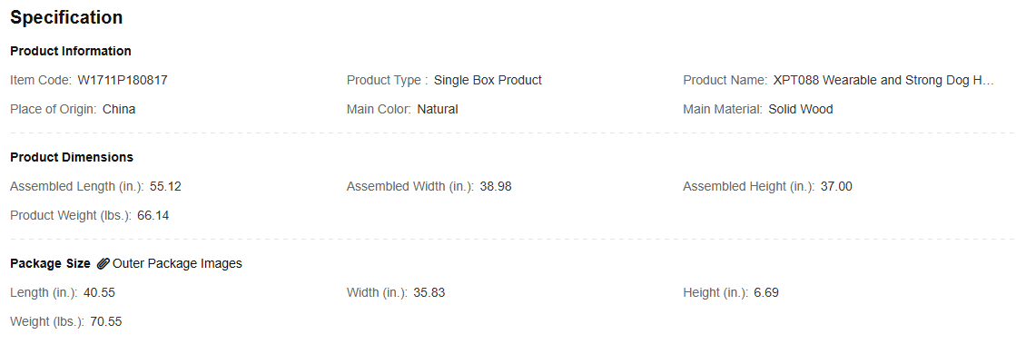The width and height of the screenshot is (1016, 344).
Task: Click the Assembled Length value 55.12
Action: click(x=165, y=187)
